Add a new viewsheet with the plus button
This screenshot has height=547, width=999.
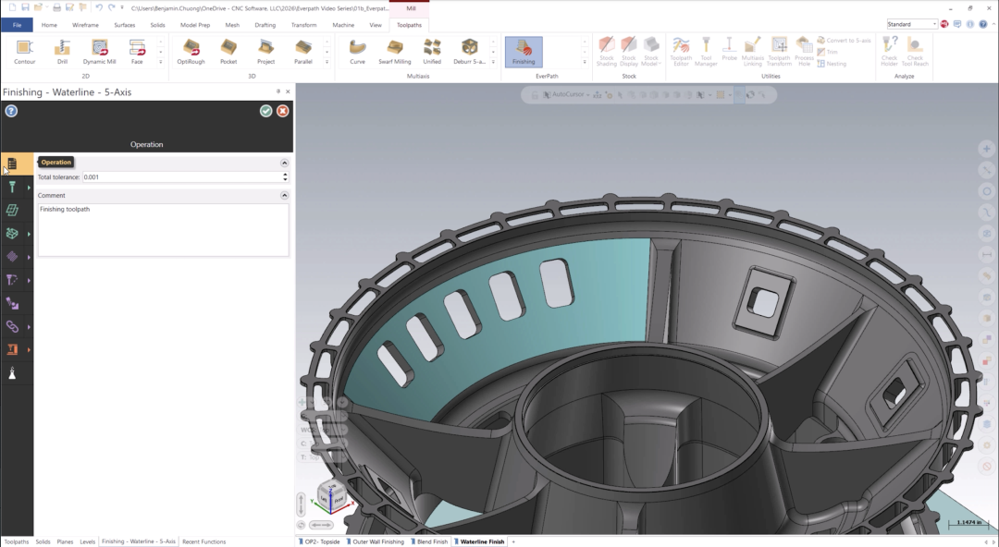pos(513,541)
